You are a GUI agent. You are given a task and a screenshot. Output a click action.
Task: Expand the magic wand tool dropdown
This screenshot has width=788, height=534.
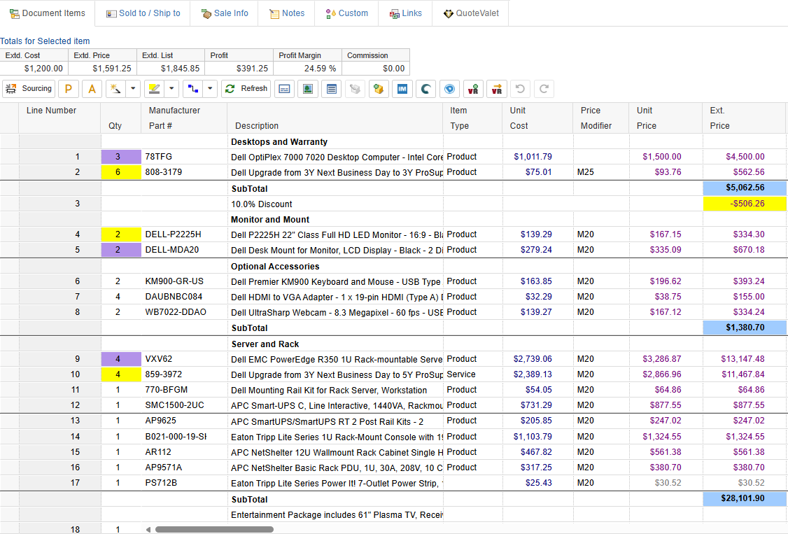click(x=133, y=89)
